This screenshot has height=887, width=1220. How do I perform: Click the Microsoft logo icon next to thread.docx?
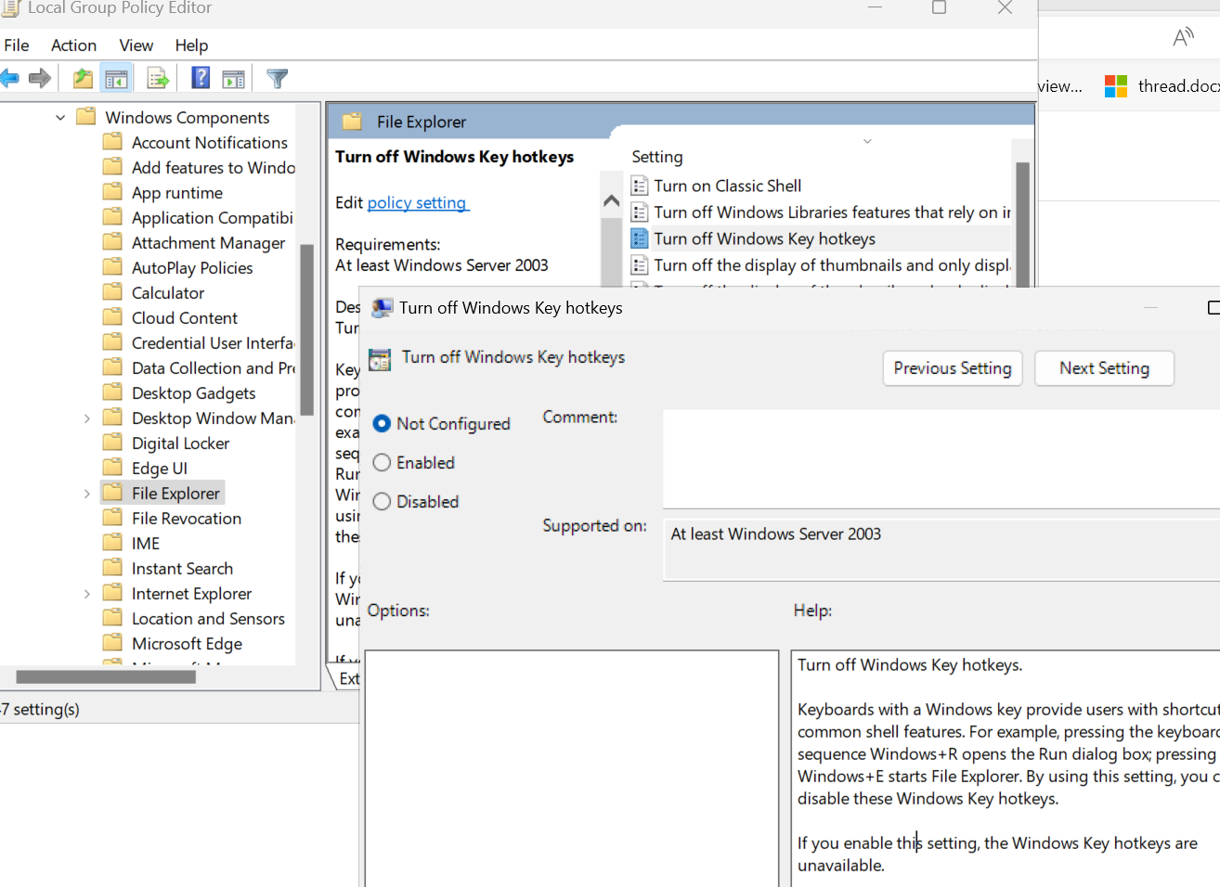pyautogui.click(x=1115, y=86)
